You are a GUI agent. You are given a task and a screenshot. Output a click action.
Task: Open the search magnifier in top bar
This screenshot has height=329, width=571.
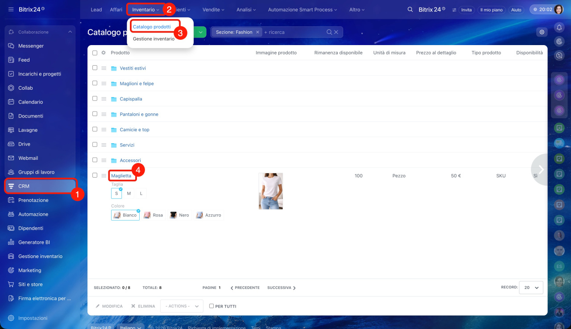tap(410, 9)
